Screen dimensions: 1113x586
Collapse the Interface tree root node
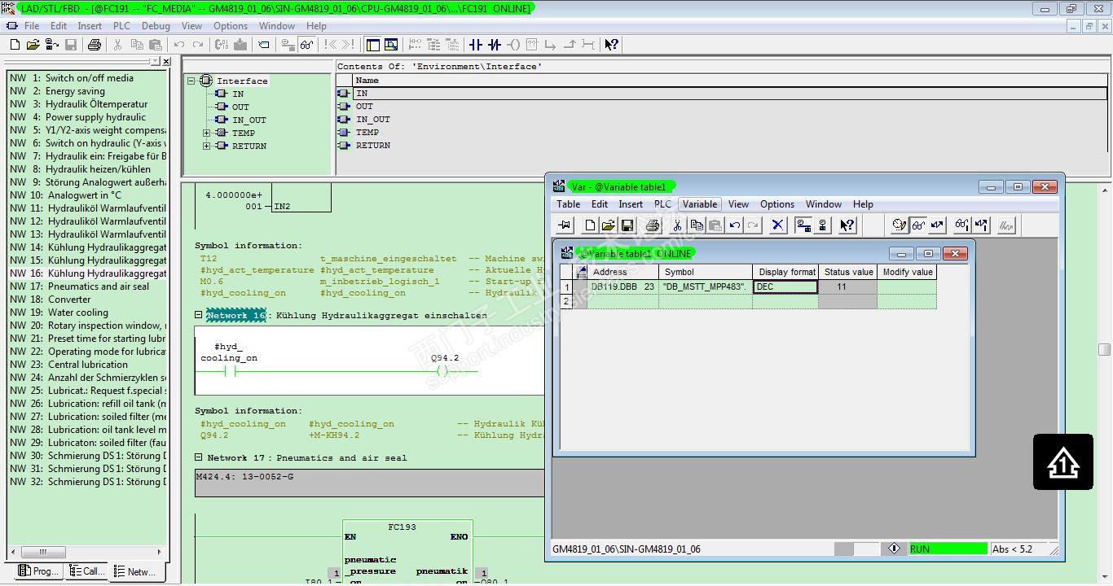191,81
